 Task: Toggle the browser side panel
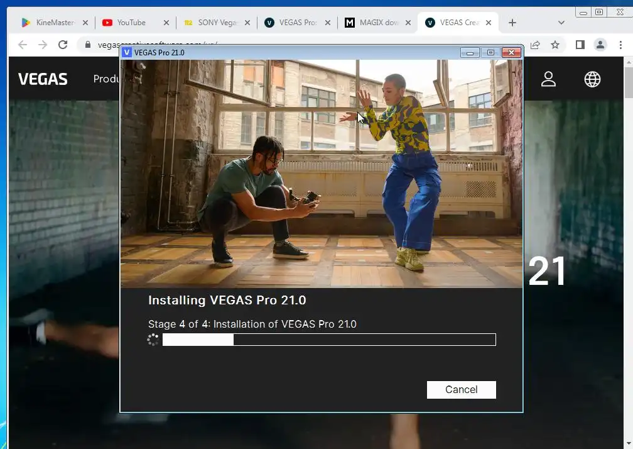580,45
